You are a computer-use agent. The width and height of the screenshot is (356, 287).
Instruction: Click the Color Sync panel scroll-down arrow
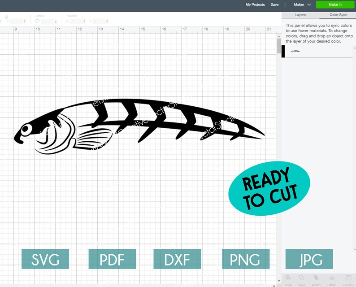point(355,249)
